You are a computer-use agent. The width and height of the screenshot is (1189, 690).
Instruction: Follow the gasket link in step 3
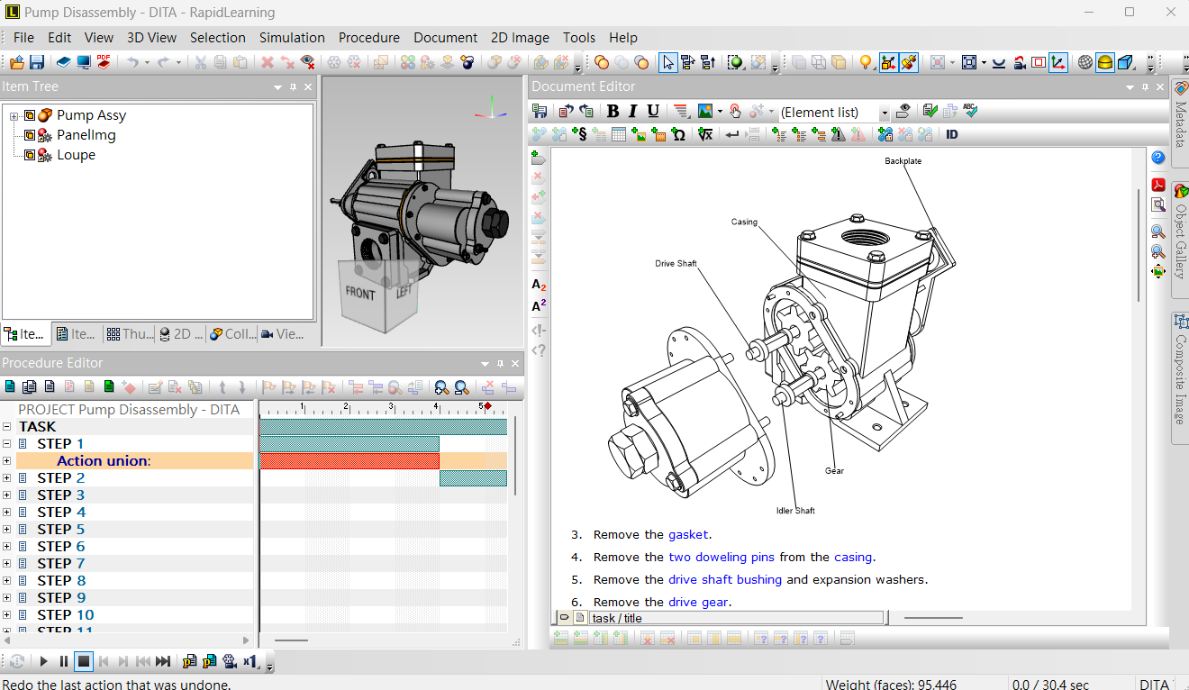click(688, 535)
